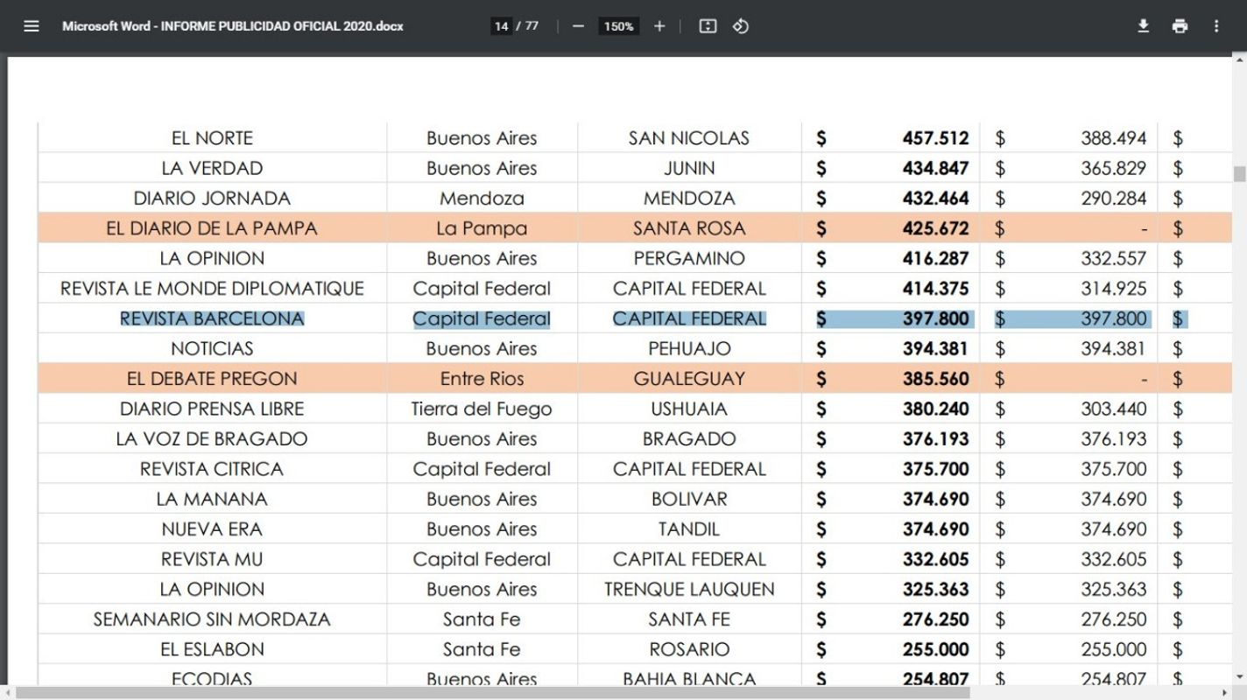
Task: Print the document
Action: [1180, 26]
